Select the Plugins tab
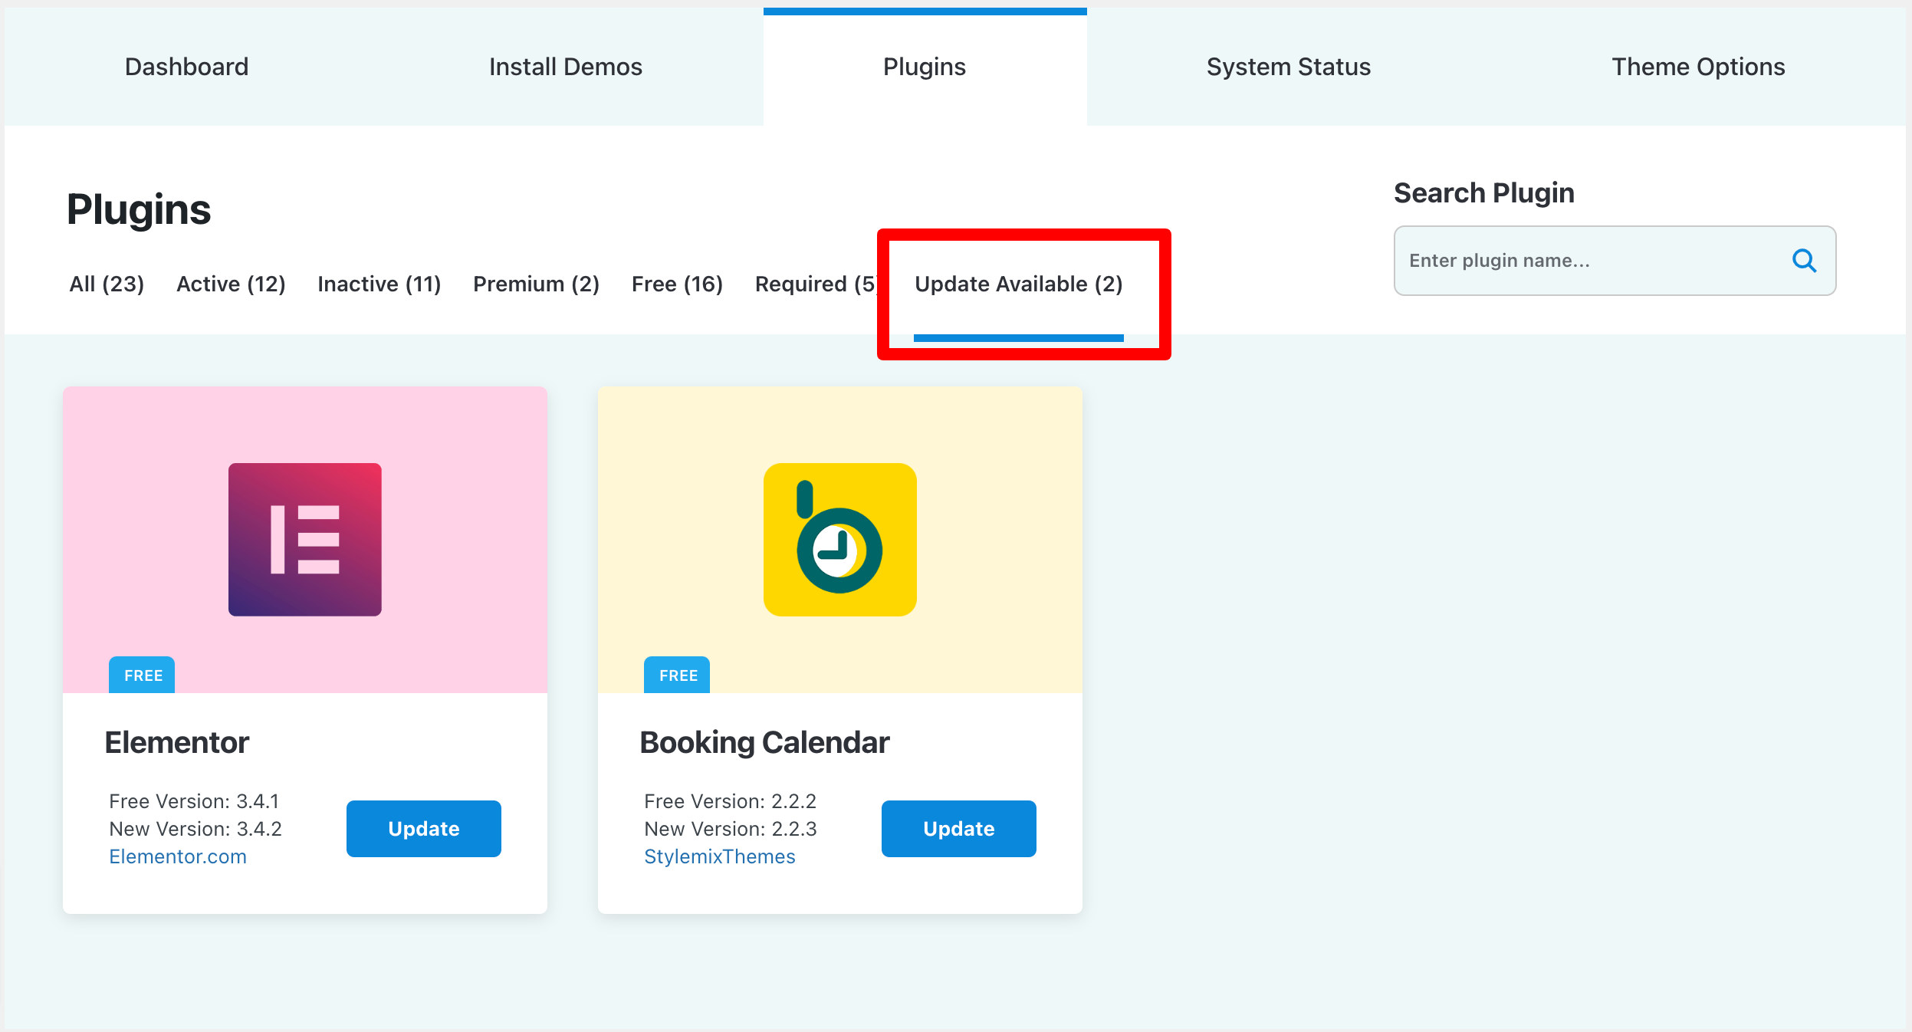Image resolution: width=1912 pixels, height=1032 pixels. (x=925, y=67)
